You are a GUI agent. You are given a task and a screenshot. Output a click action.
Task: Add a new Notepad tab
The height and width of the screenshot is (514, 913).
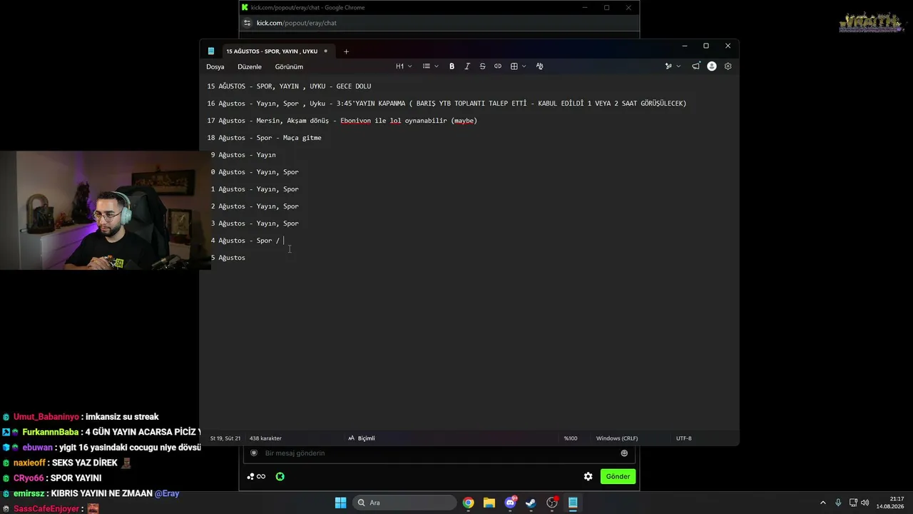click(x=346, y=51)
